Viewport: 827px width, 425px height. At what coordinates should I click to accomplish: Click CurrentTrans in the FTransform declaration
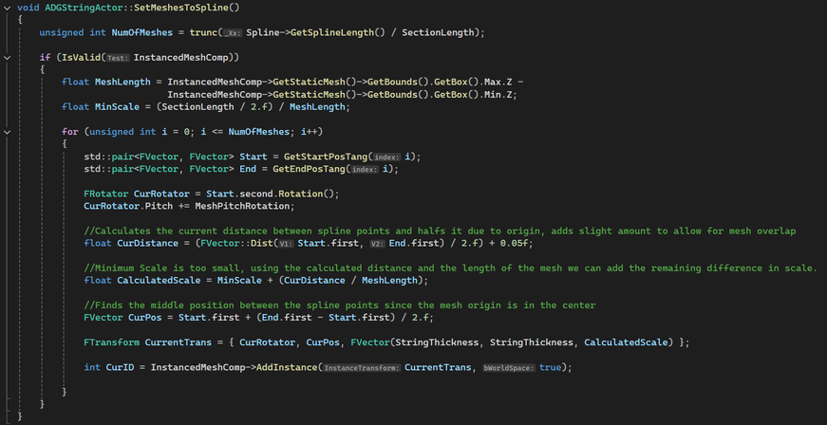[x=179, y=342]
